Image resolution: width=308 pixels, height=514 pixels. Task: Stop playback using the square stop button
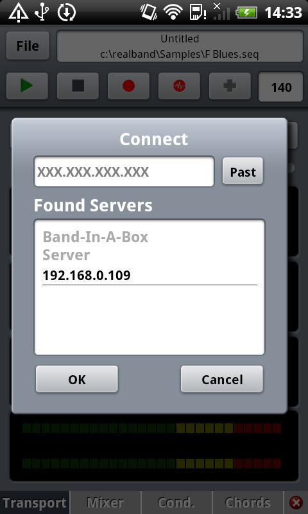coord(78,86)
